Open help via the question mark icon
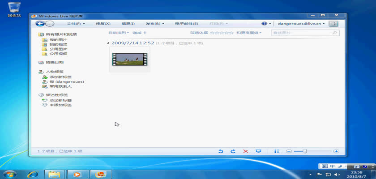 [264, 24]
